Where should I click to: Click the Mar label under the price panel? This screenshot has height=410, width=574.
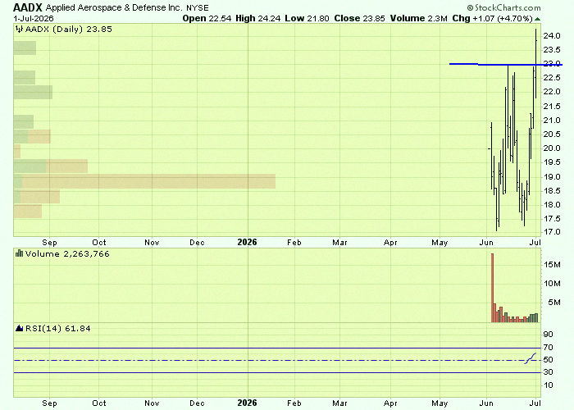(339, 243)
